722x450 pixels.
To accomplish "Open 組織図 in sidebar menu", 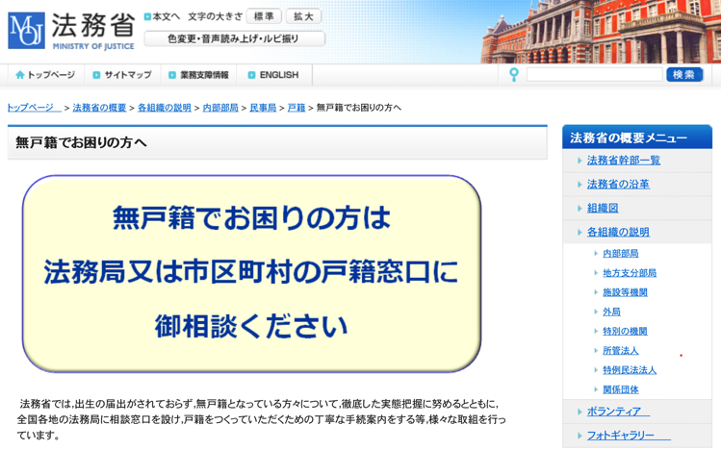I will point(603,208).
